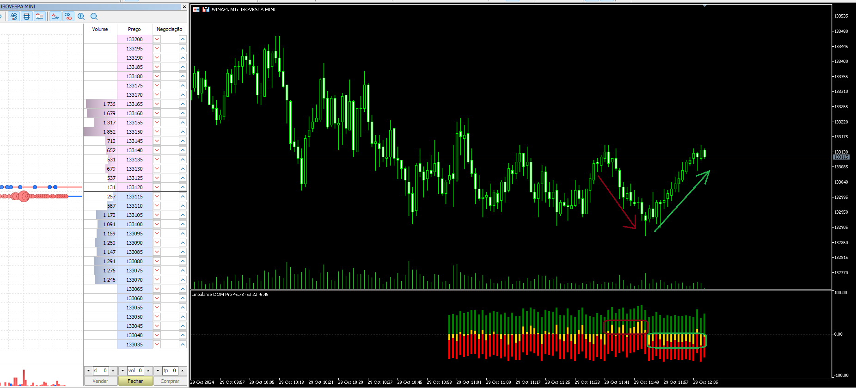The width and height of the screenshot is (856, 388).
Task: Toggle the price grouping cylinder icon
Action: click(x=27, y=17)
